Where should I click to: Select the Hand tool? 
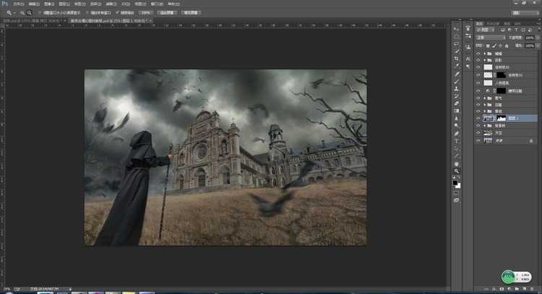click(457, 164)
